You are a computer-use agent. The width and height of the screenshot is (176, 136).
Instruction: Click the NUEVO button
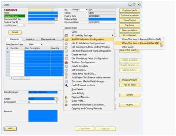130,105
